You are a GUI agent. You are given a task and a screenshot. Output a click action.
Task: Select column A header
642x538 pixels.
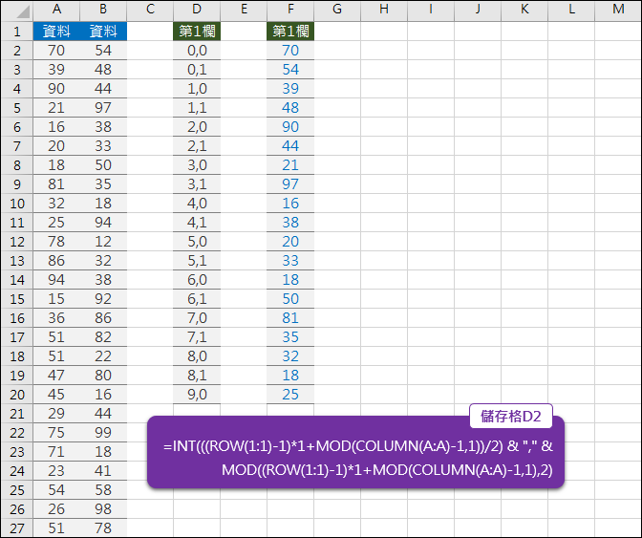56,10
